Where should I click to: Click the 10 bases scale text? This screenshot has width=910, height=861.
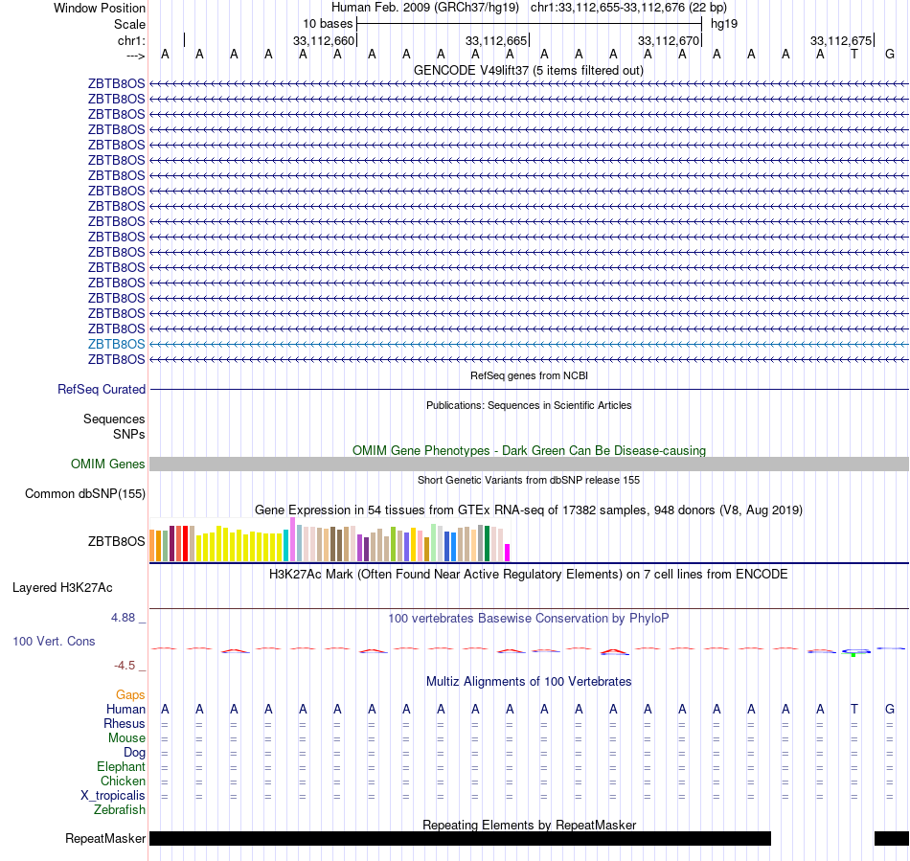click(328, 24)
